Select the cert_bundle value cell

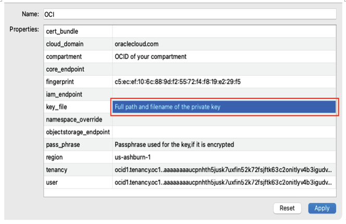224,31
